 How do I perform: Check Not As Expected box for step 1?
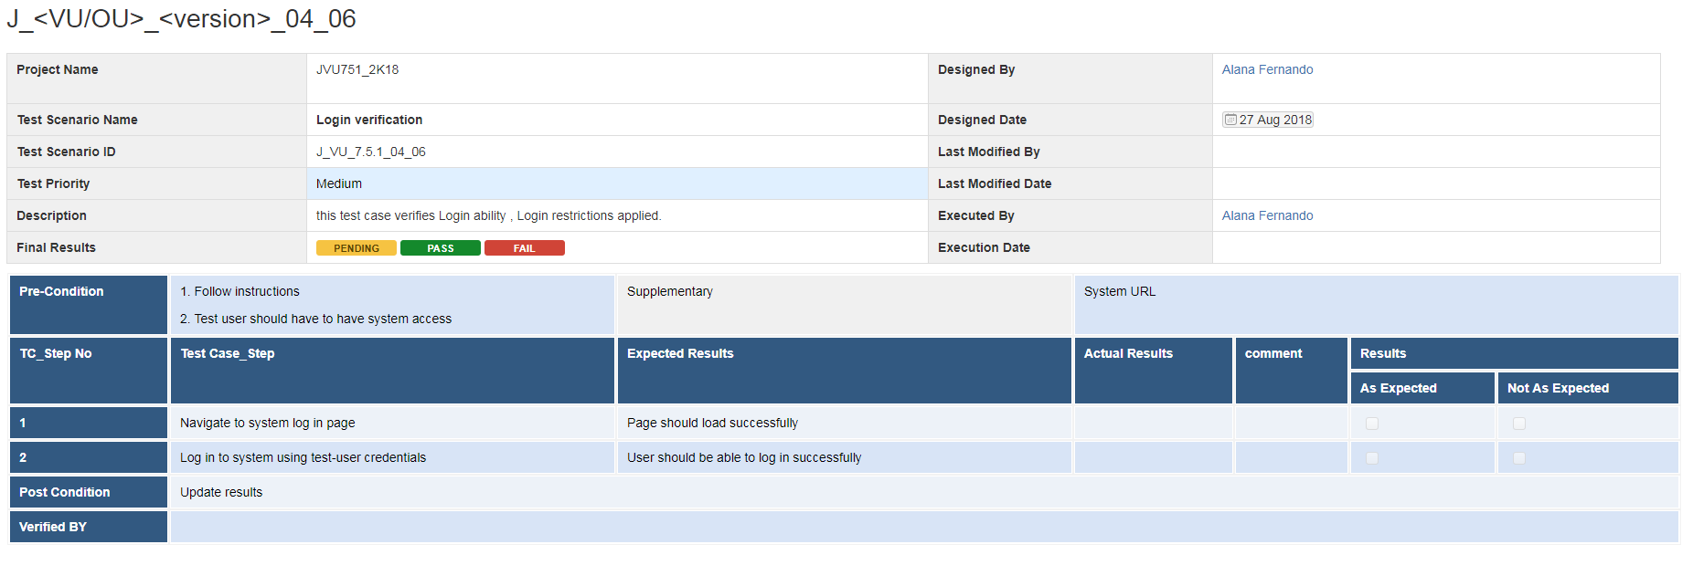coord(1519,424)
